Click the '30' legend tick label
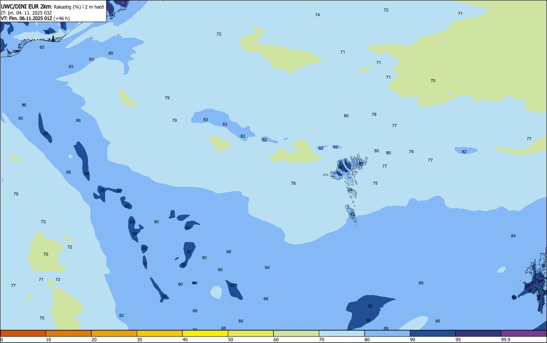The height and width of the screenshot is (343, 547). (139, 340)
